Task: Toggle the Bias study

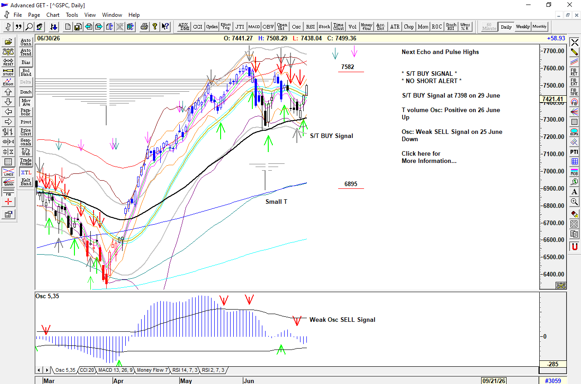Action: click(x=26, y=62)
